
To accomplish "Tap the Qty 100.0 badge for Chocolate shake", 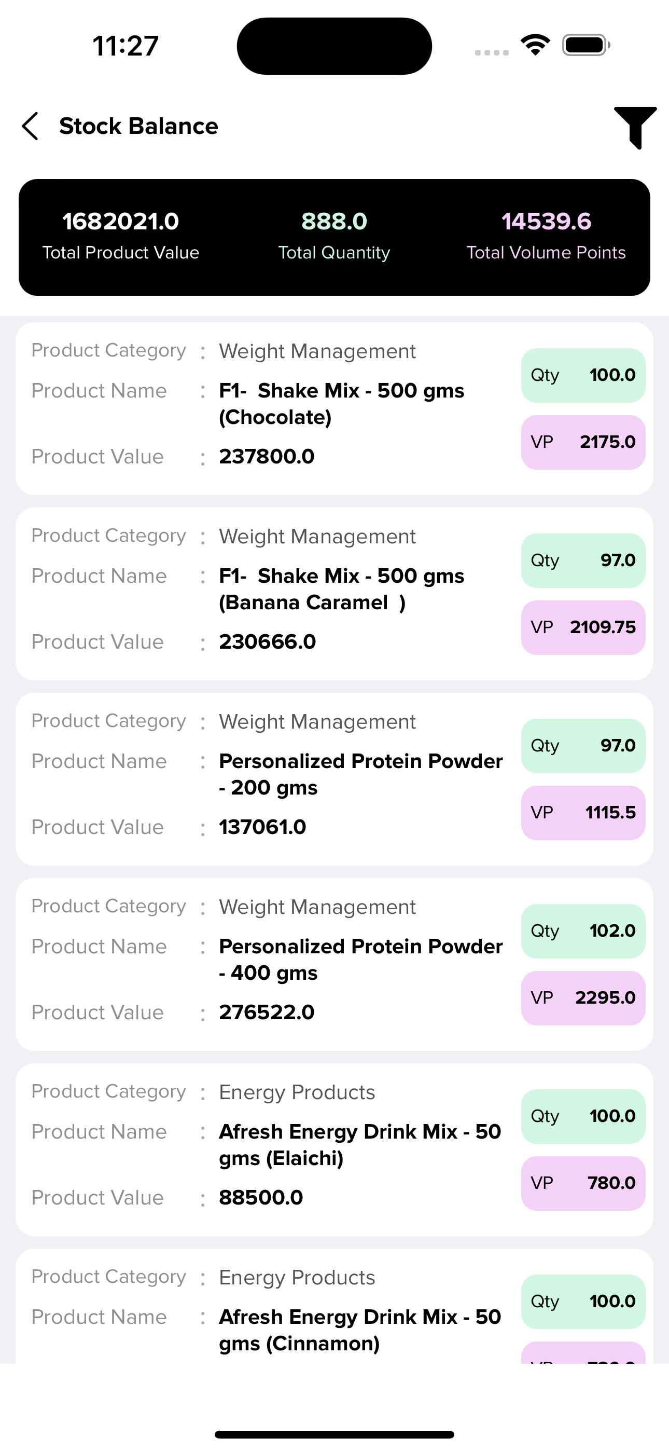I will (x=583, y=375).
